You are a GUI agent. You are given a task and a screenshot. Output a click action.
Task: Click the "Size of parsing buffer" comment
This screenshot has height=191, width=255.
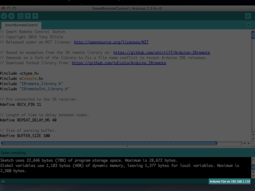(x=28, y=131)
